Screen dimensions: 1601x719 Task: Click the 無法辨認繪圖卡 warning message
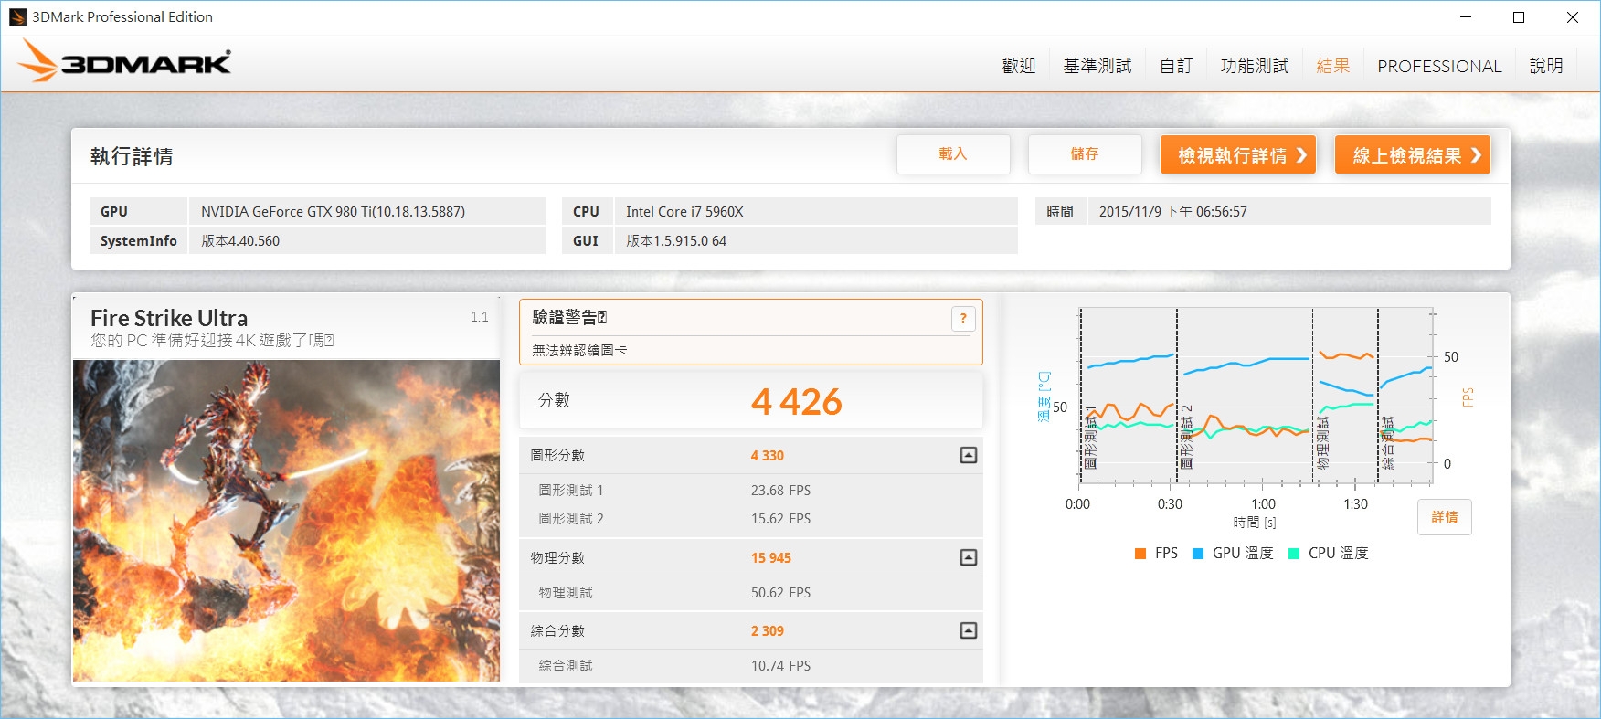579,350
